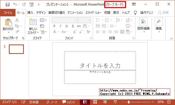Toggle Center paragraph alignment

point(104,32)
